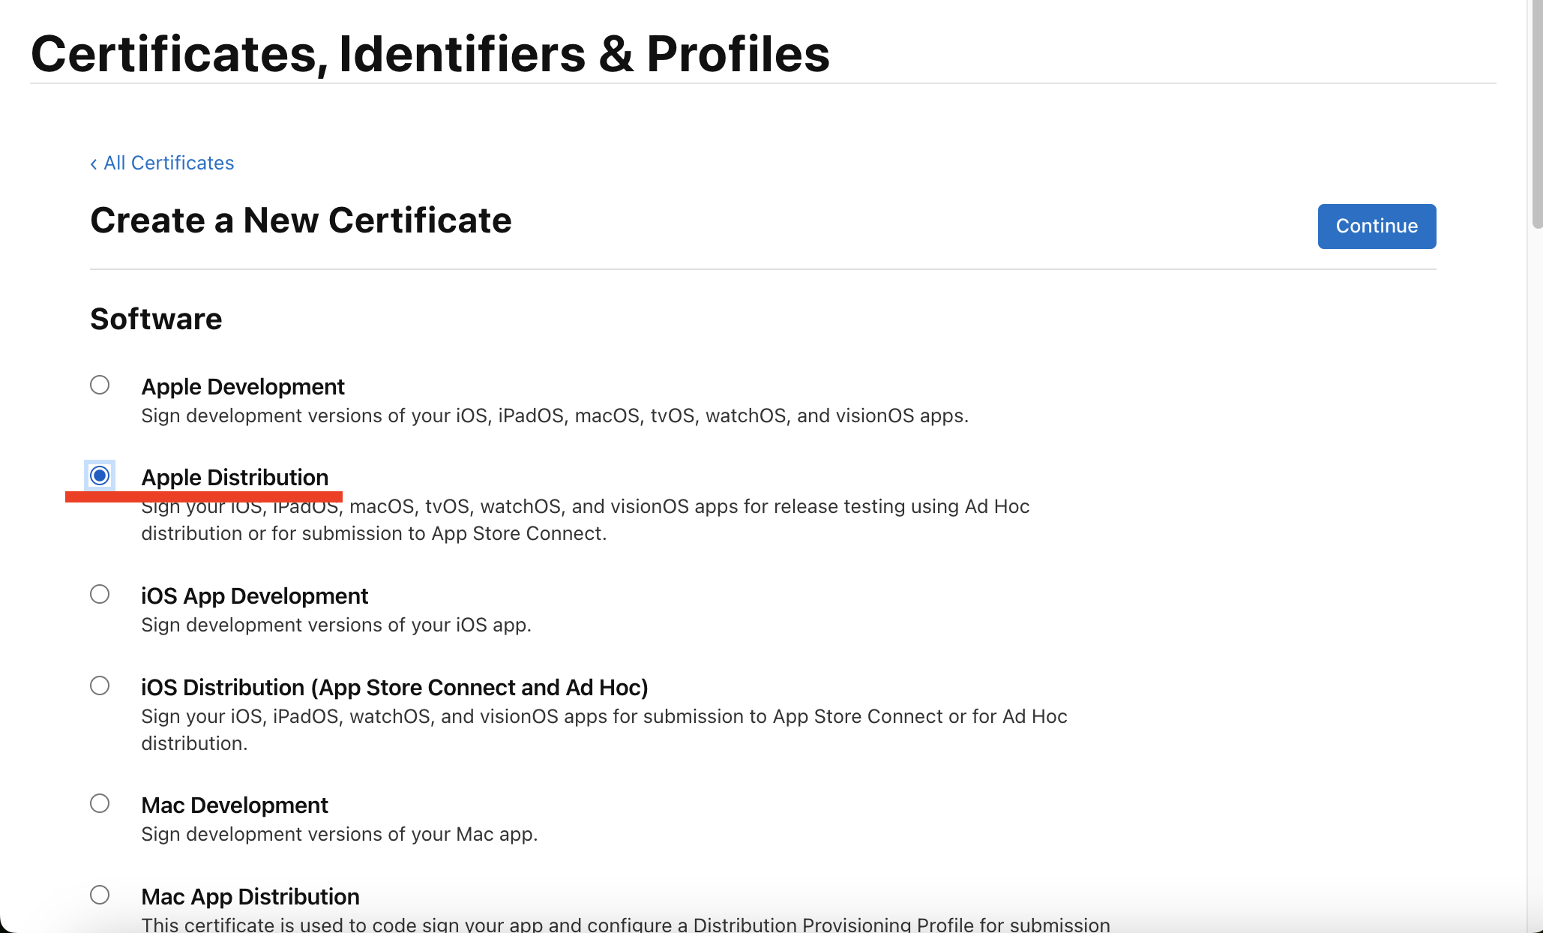Image resolution: width=1543 pixels, height=933 pixels.
Task: Click the Apple Development label text
Action: click(242, 386)
